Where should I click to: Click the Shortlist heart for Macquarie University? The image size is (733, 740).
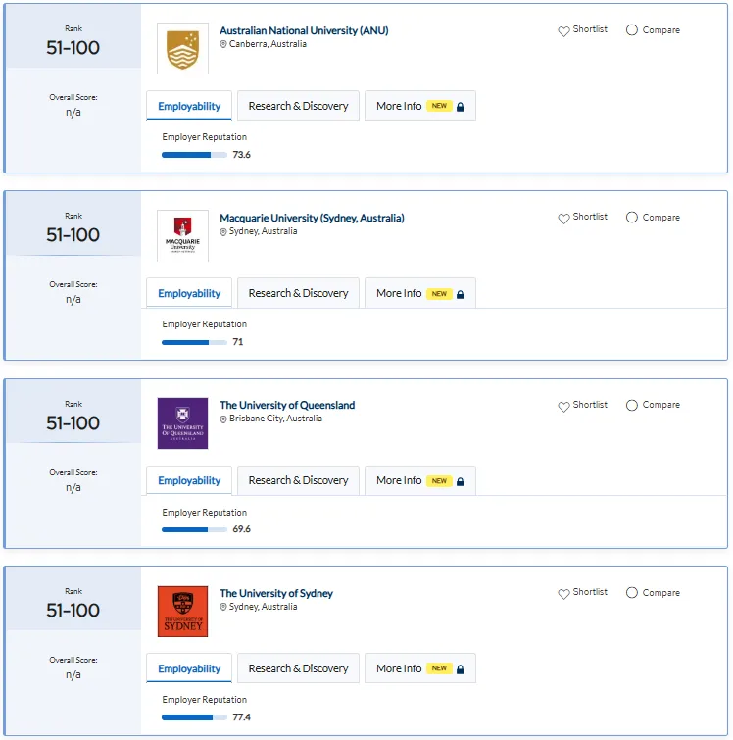[x=563, y=219]
